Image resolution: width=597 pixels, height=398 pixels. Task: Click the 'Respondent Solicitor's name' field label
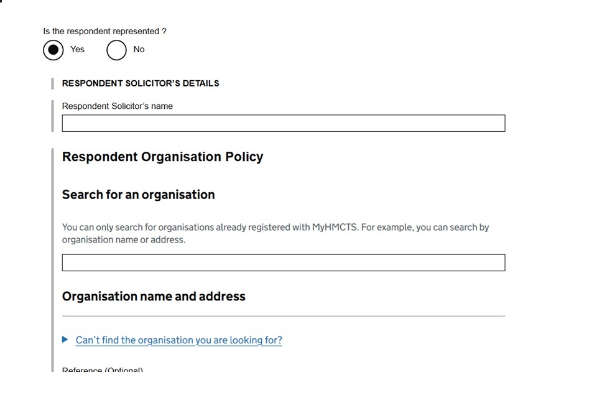click(x=117, y=106)
